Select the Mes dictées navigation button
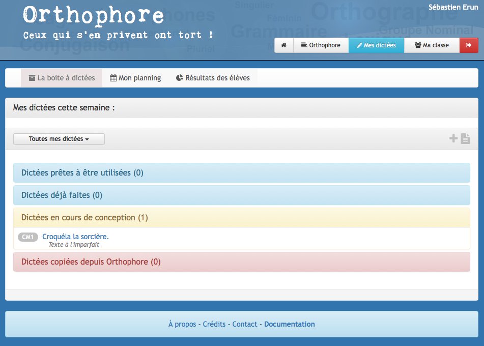 click(376, 45)
